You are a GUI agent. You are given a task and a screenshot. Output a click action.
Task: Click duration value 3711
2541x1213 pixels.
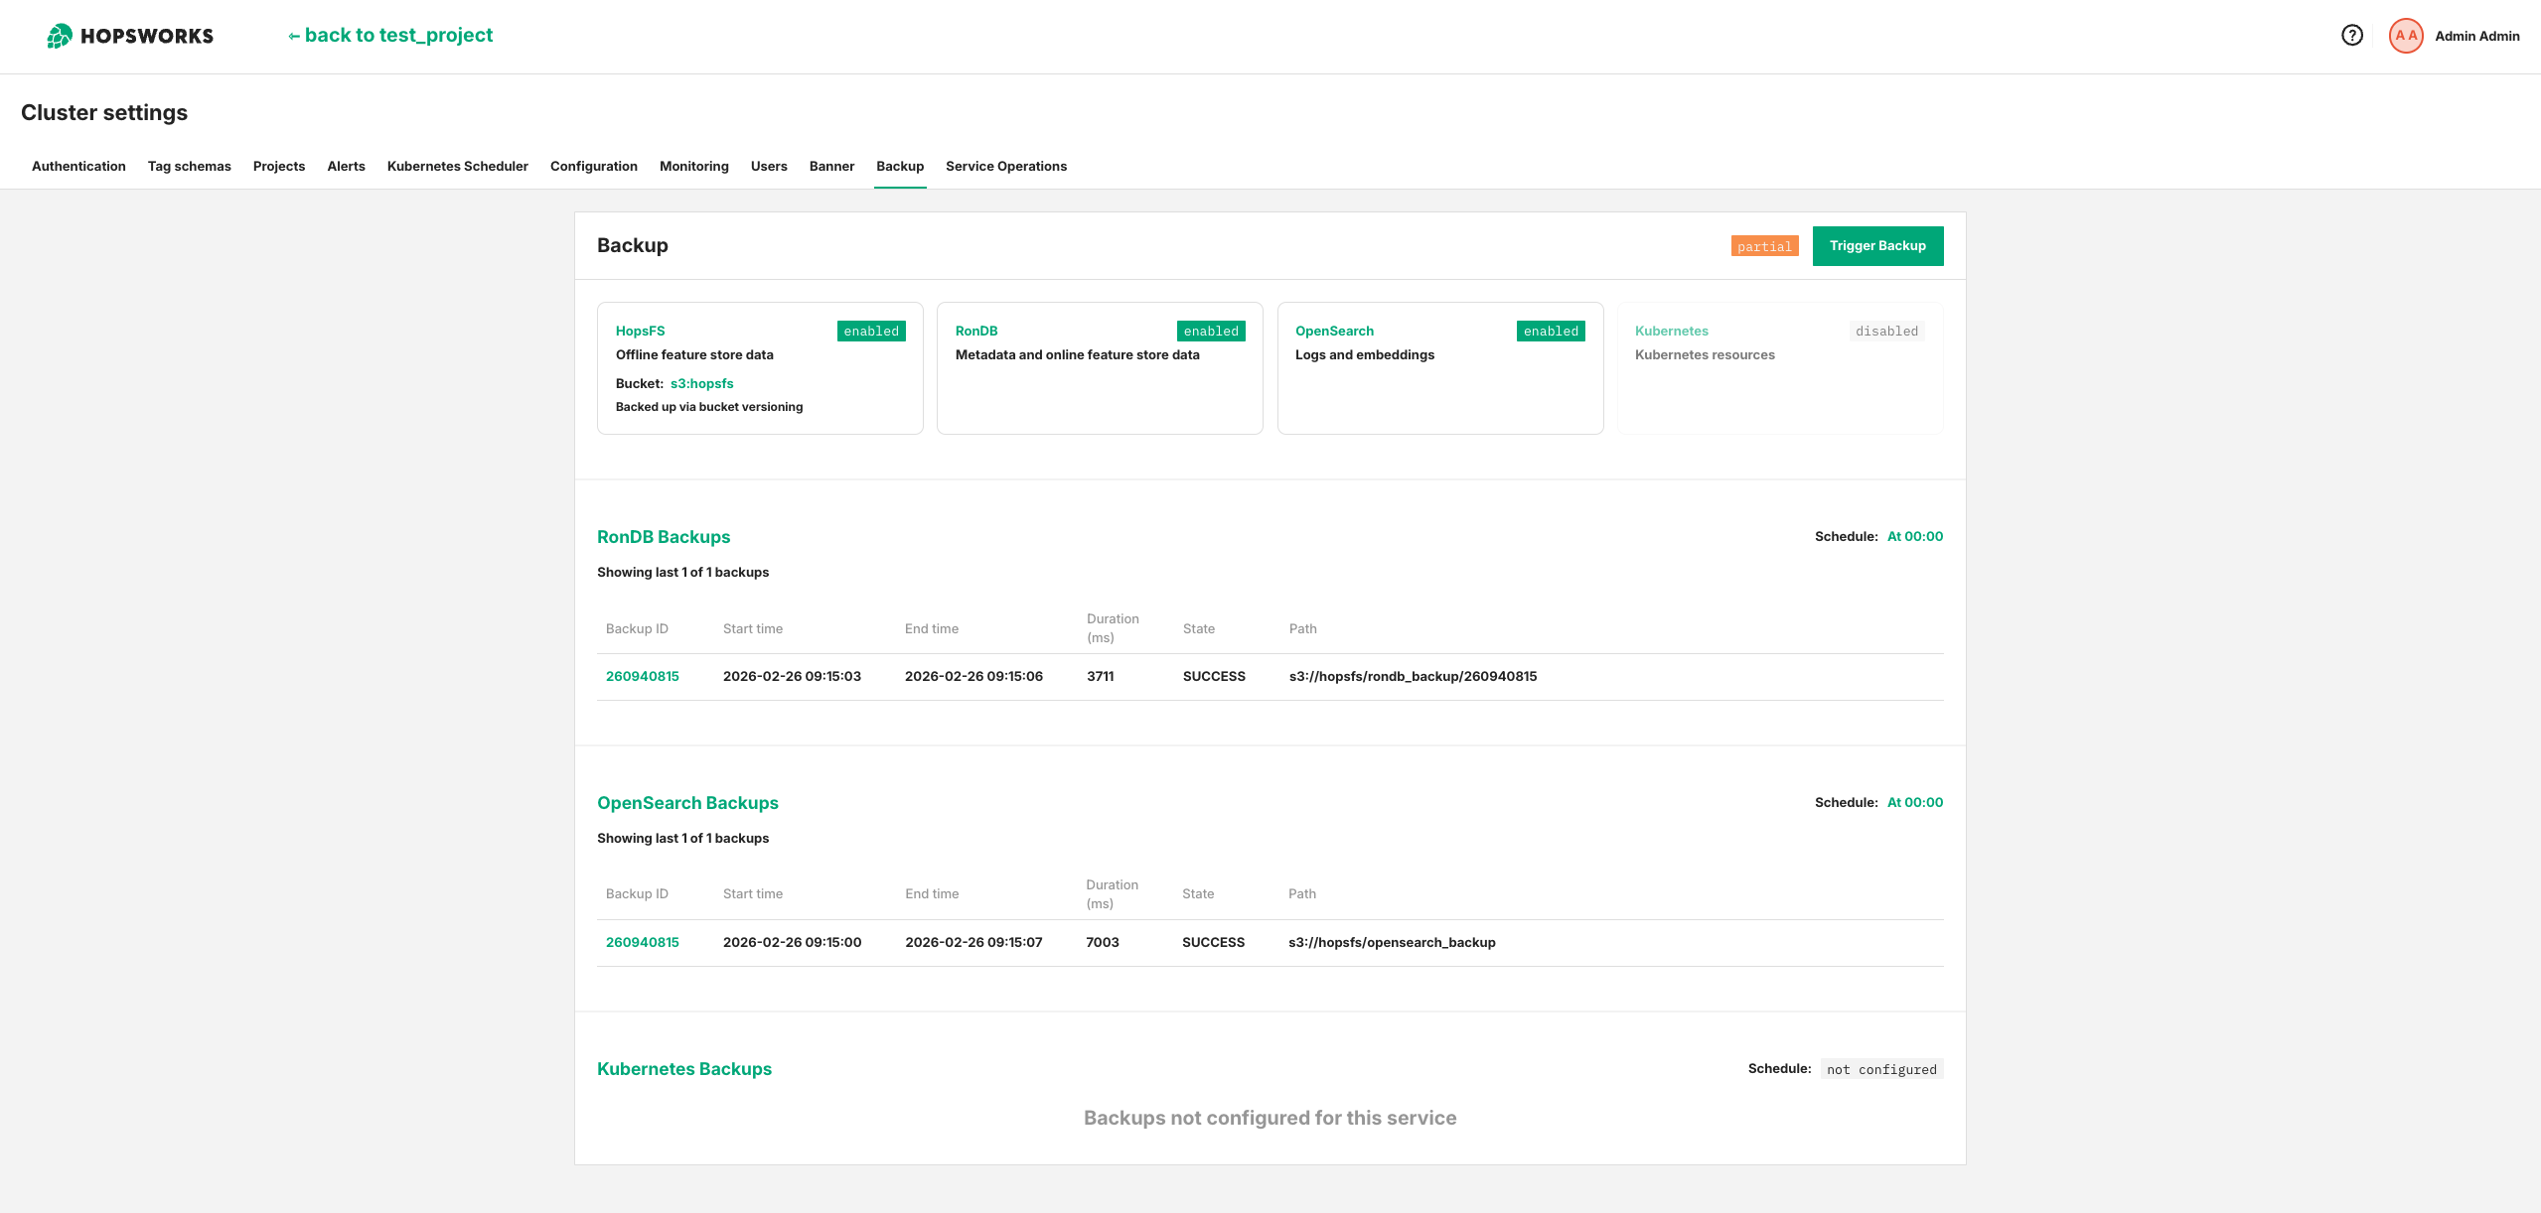click(x=1100, y=676)
